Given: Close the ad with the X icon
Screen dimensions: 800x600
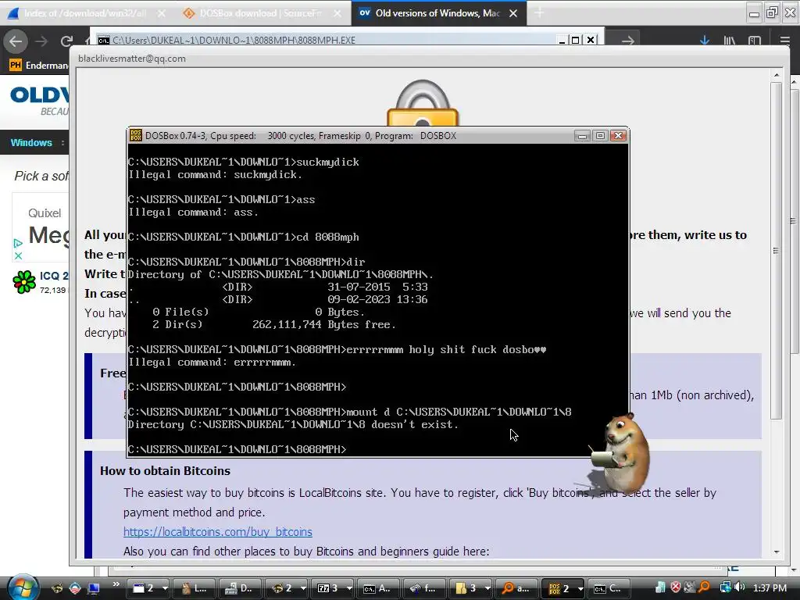Looking at the screenshot, I should click(18, 255).
